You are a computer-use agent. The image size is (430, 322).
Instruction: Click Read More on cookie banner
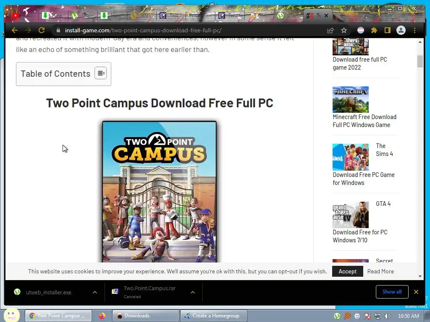(380, 271)
